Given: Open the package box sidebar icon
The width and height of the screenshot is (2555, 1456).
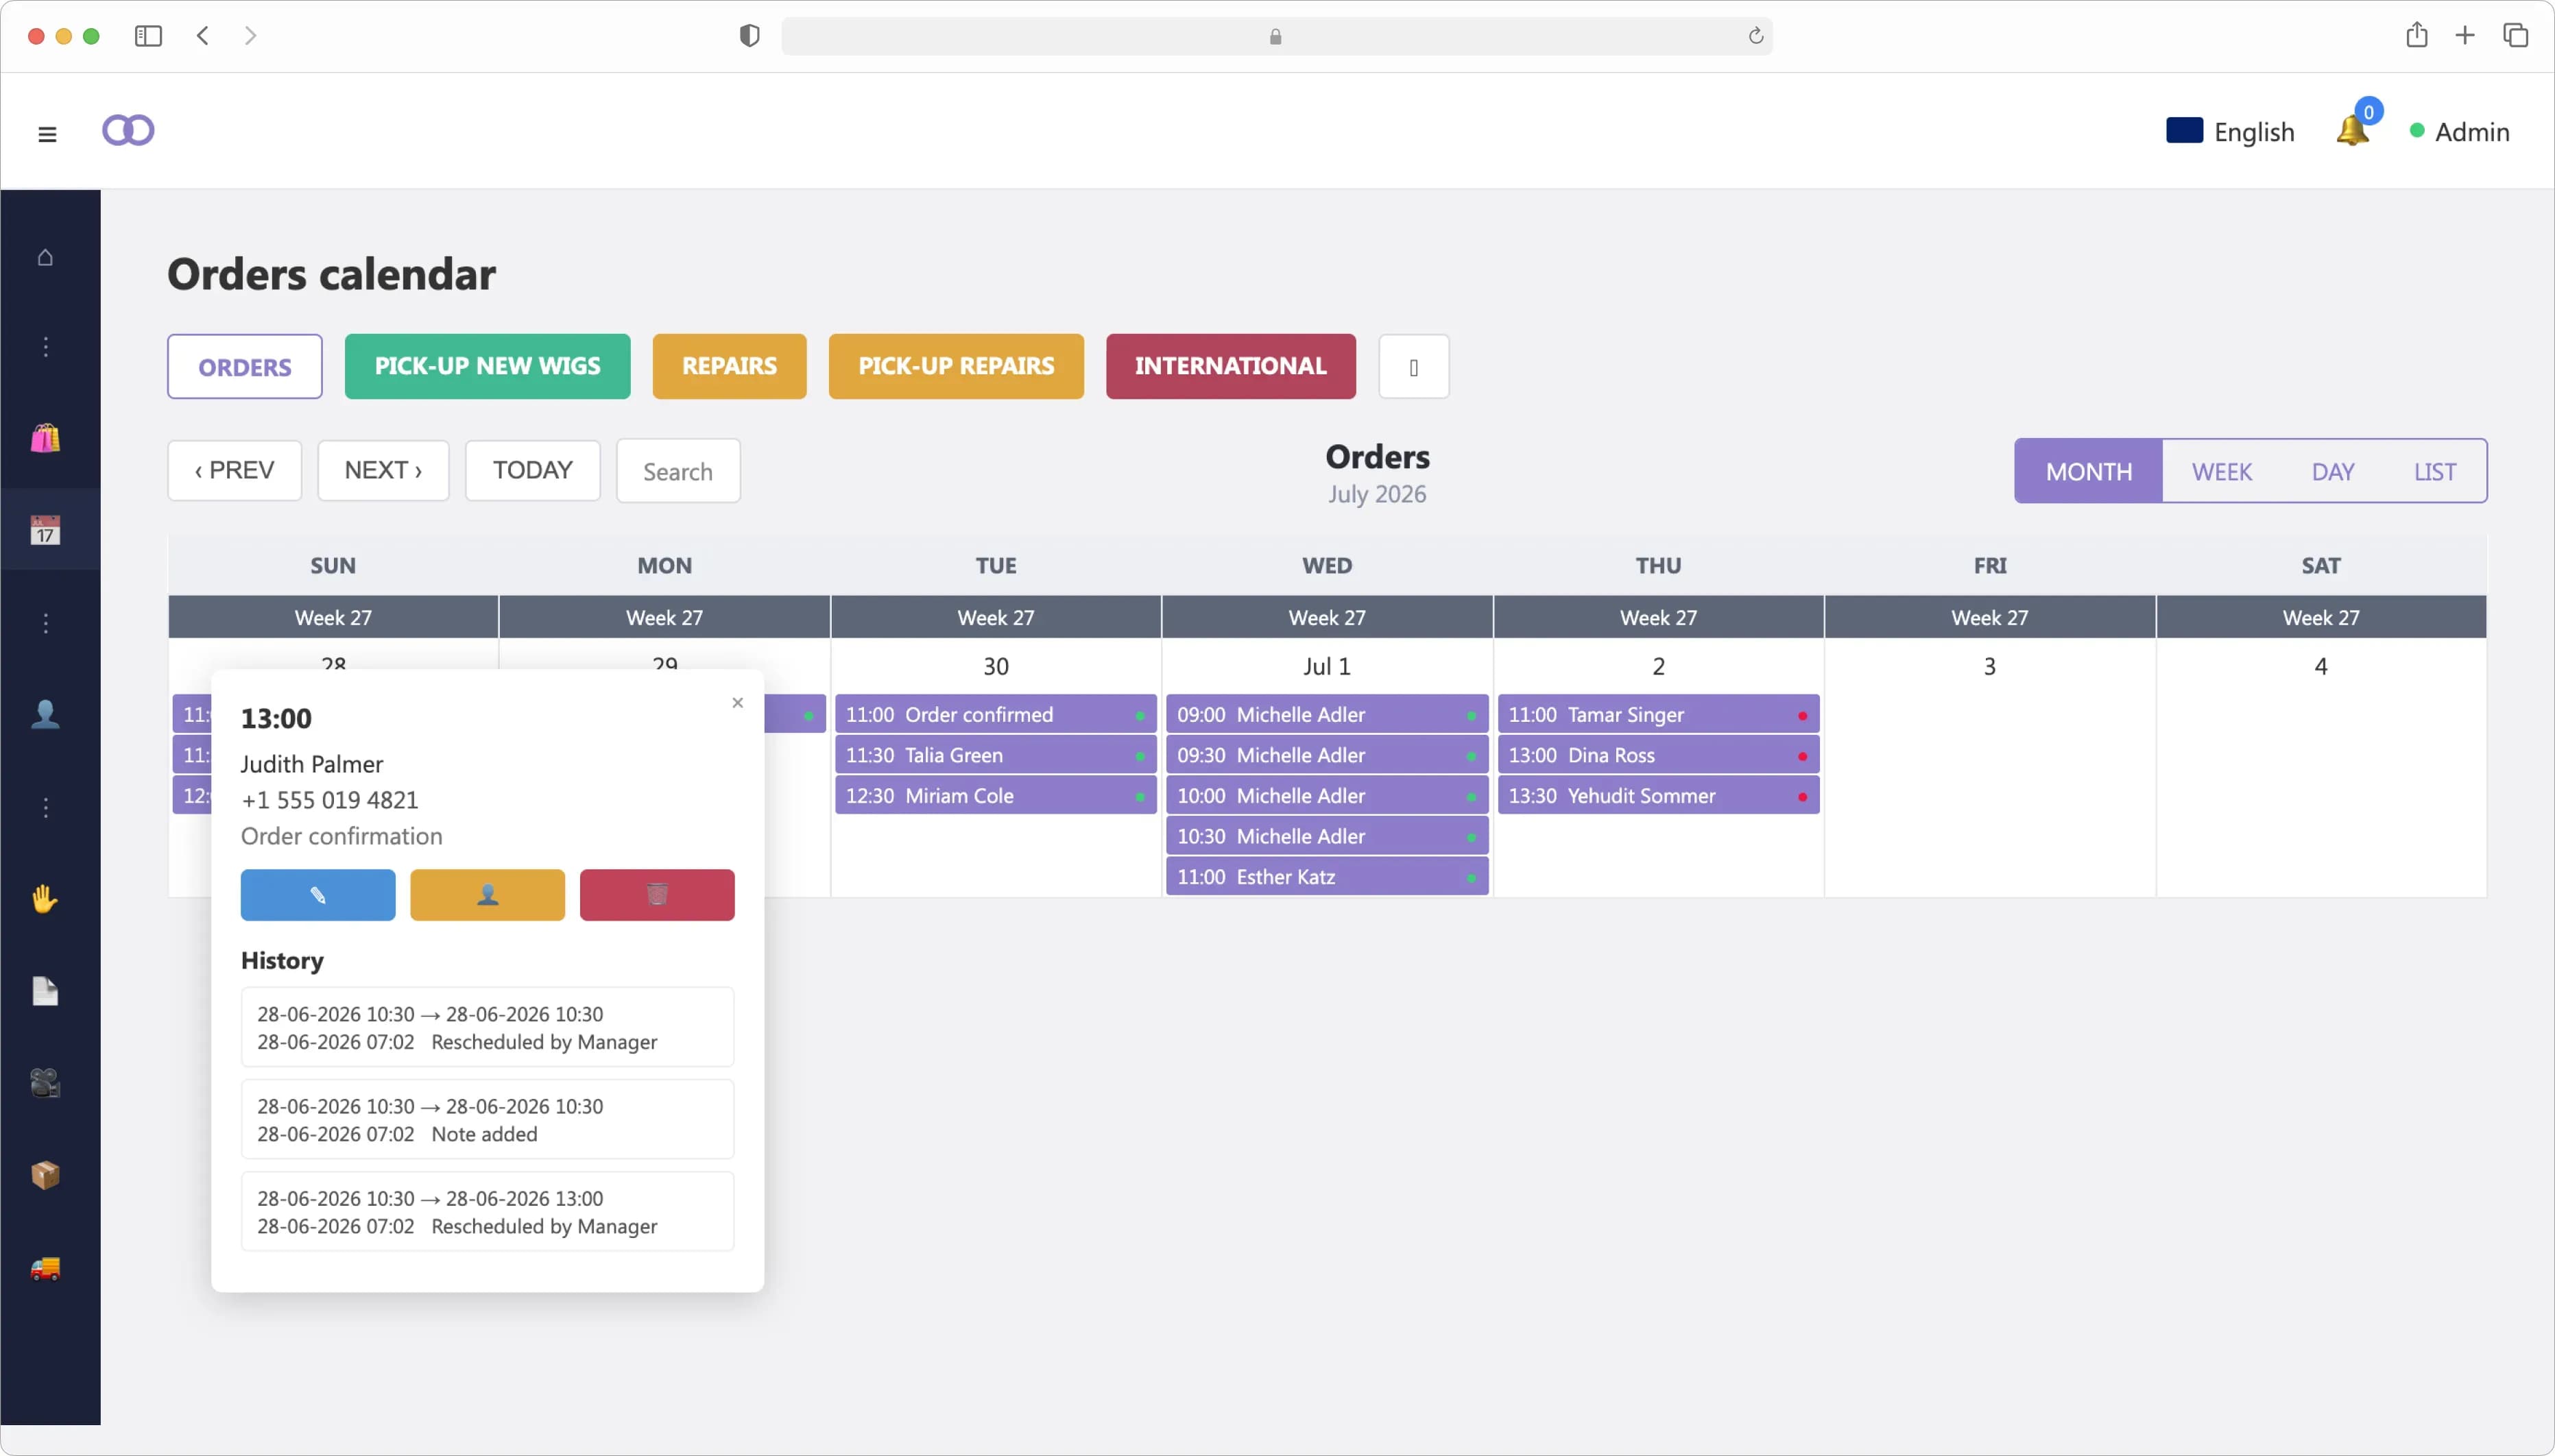Looking at the screenshot, I should pyautogui.click(x=45, y=1175).
